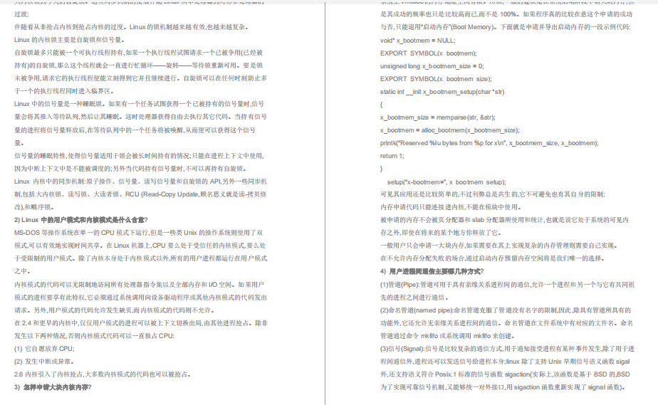Click the code line "return 1;"
This screenshot has height=405, width=658.
tap(392, 156)
